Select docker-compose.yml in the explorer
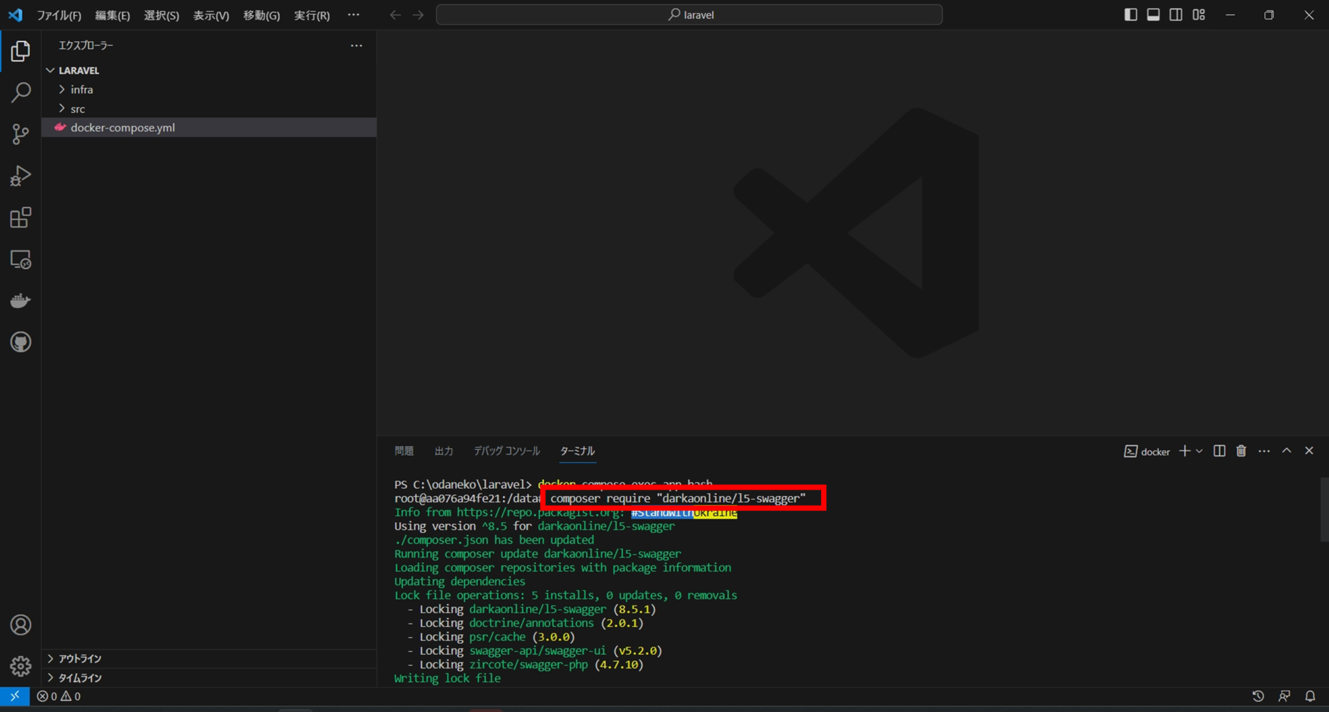The width and height of the screenshot is (1329, 712). tap(123, 127)
